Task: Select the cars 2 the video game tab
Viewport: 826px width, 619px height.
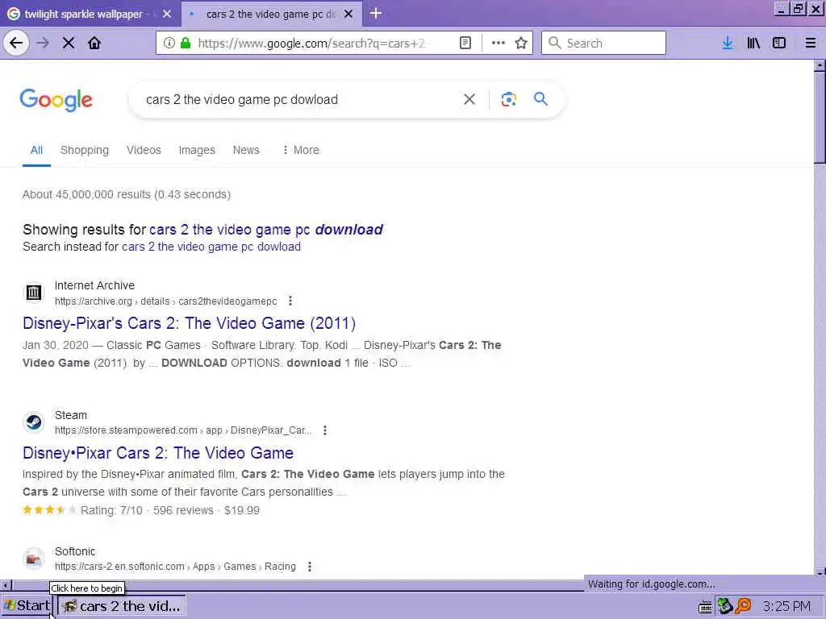Action: [x=271, y=15]
